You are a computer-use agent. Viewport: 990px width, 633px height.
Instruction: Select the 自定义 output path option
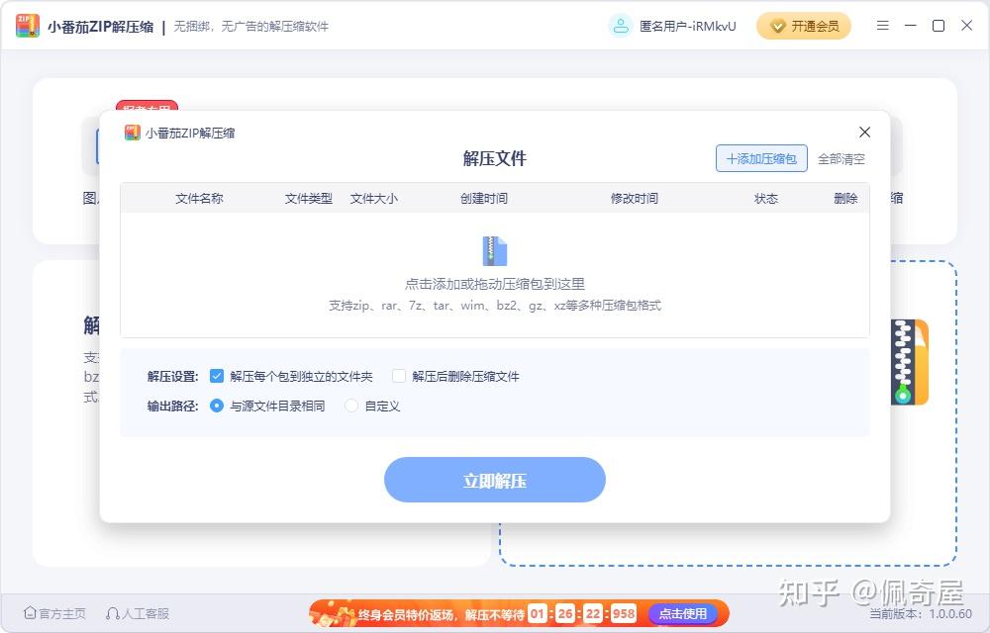351,406
